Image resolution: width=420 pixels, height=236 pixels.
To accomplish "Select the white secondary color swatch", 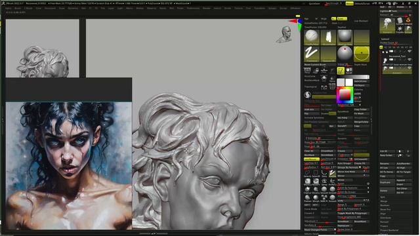I will click(x=349, y=82).
